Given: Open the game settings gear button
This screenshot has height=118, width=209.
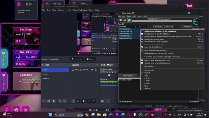Looking at the screenshot, I should point(16,110).
